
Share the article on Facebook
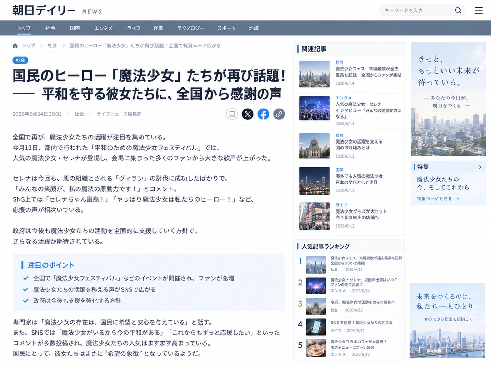(x=263, y=114)
